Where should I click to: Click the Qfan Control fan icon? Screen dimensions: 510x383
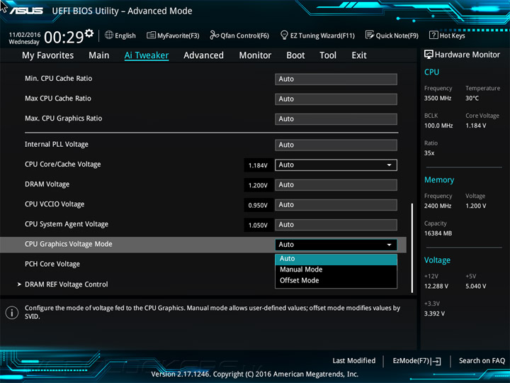[215, 35]
